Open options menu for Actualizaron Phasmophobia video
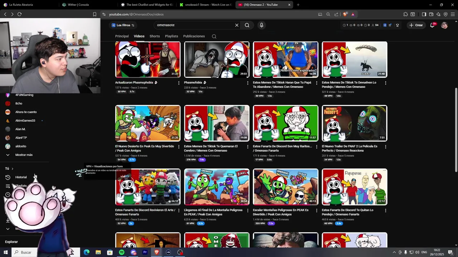The height and width of the screenshot is (257, 458). (x=179, y=83)
